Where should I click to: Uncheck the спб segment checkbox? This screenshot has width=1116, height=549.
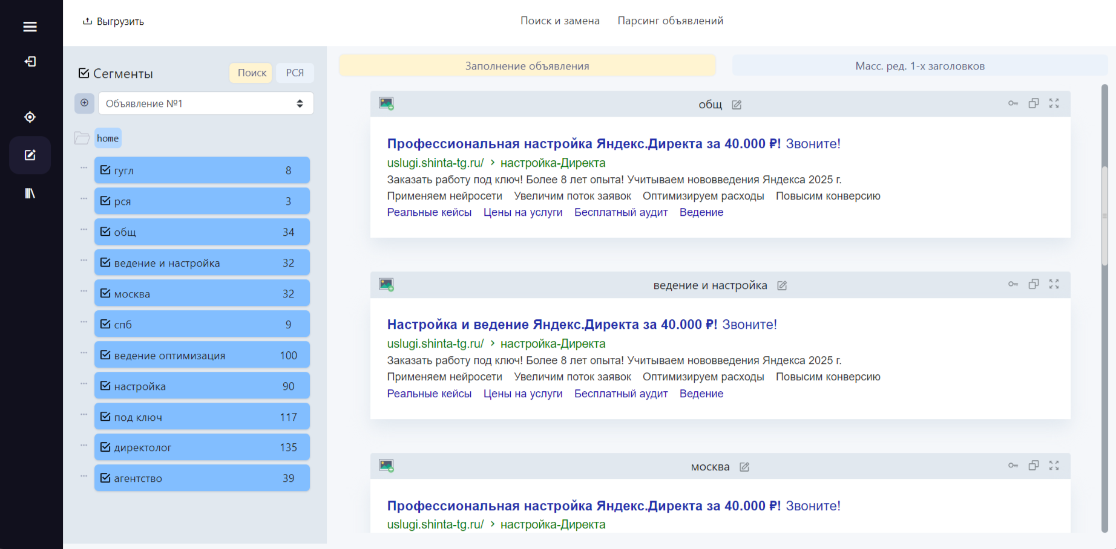coord(105,324)
